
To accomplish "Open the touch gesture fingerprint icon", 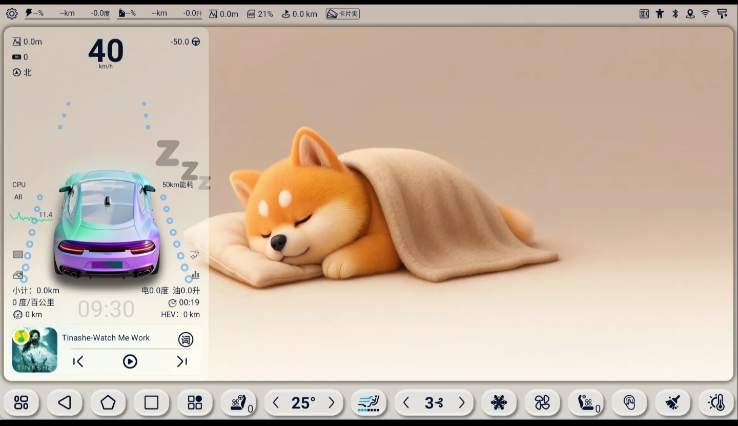I will click(x=629, y=403).
